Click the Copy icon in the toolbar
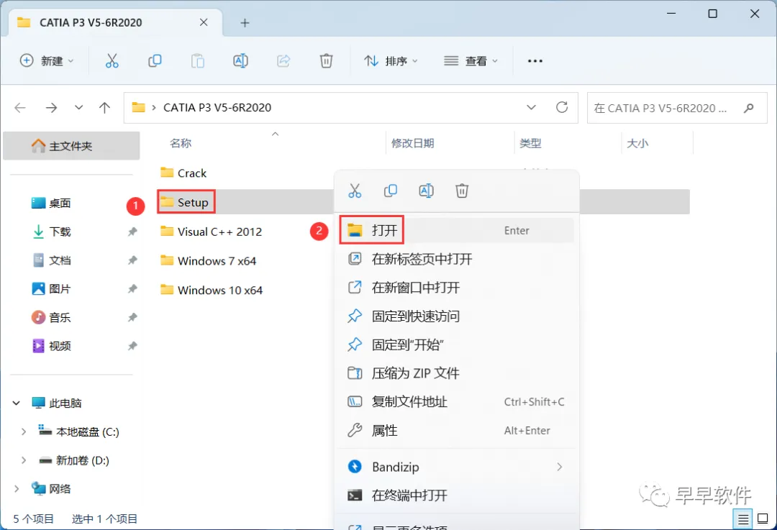This screenshot has width=777, height=530. 155,61
